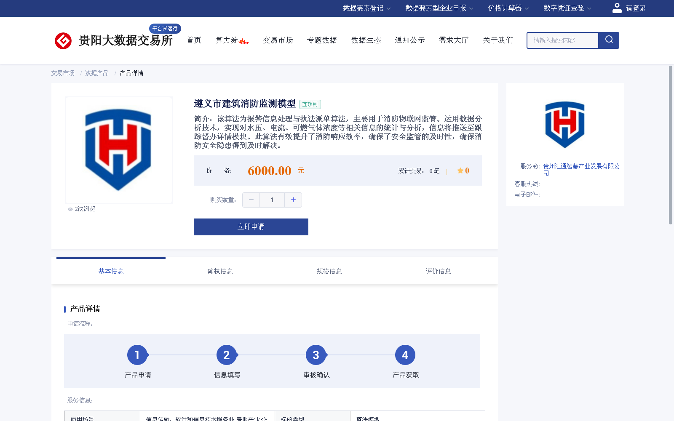Open the 交易市场 menu item
Image resolution: width=674 pixels, height=421 pixels.
278,40
